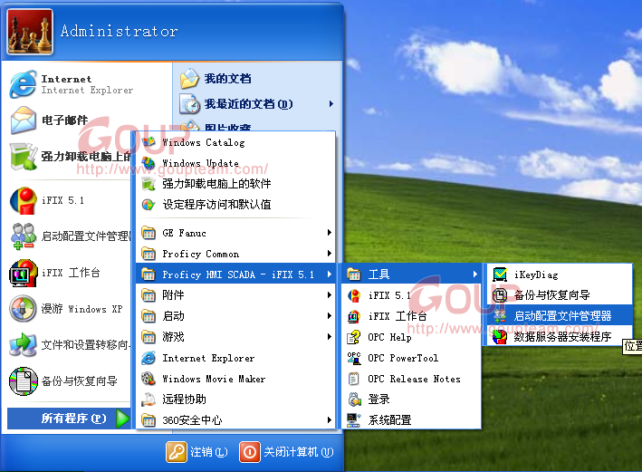Screen dimensions: 642x472
Task: Click the 我最近的文档 icon
Action: (189, 103)
